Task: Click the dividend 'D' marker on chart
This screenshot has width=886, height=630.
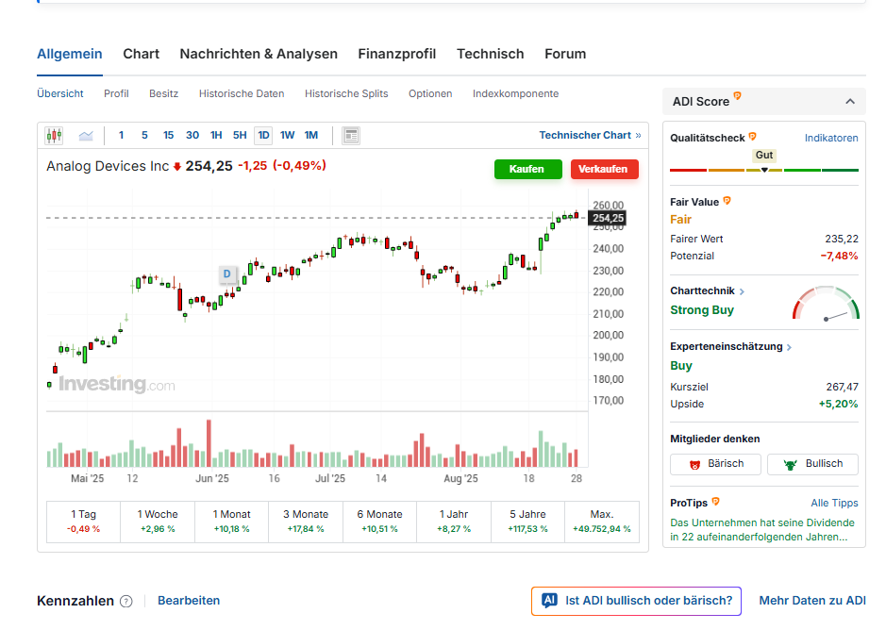Action: coord(226,274)
